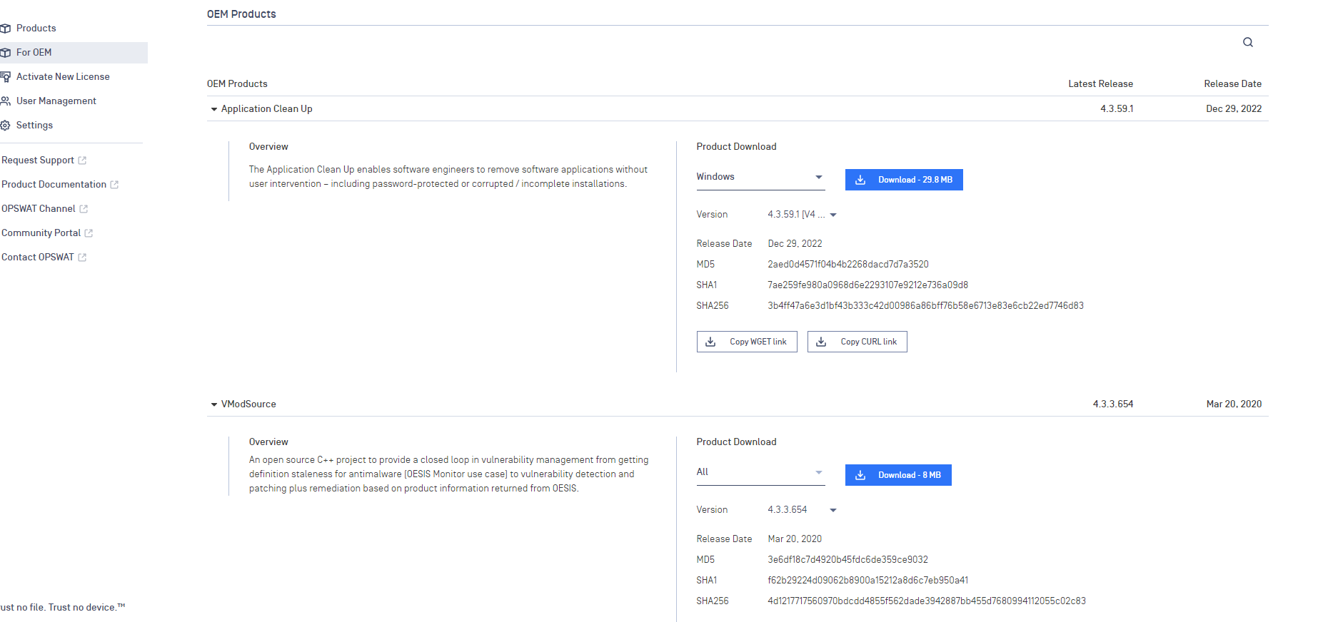Open the All platform dropdown for VModSource

(x=760, y=472)
